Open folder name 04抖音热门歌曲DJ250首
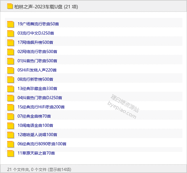 pyautogui.click(x=40, y=98)
